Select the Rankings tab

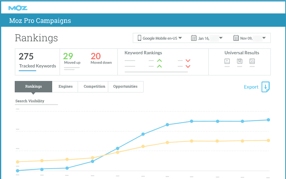click(x=33, y=87)
